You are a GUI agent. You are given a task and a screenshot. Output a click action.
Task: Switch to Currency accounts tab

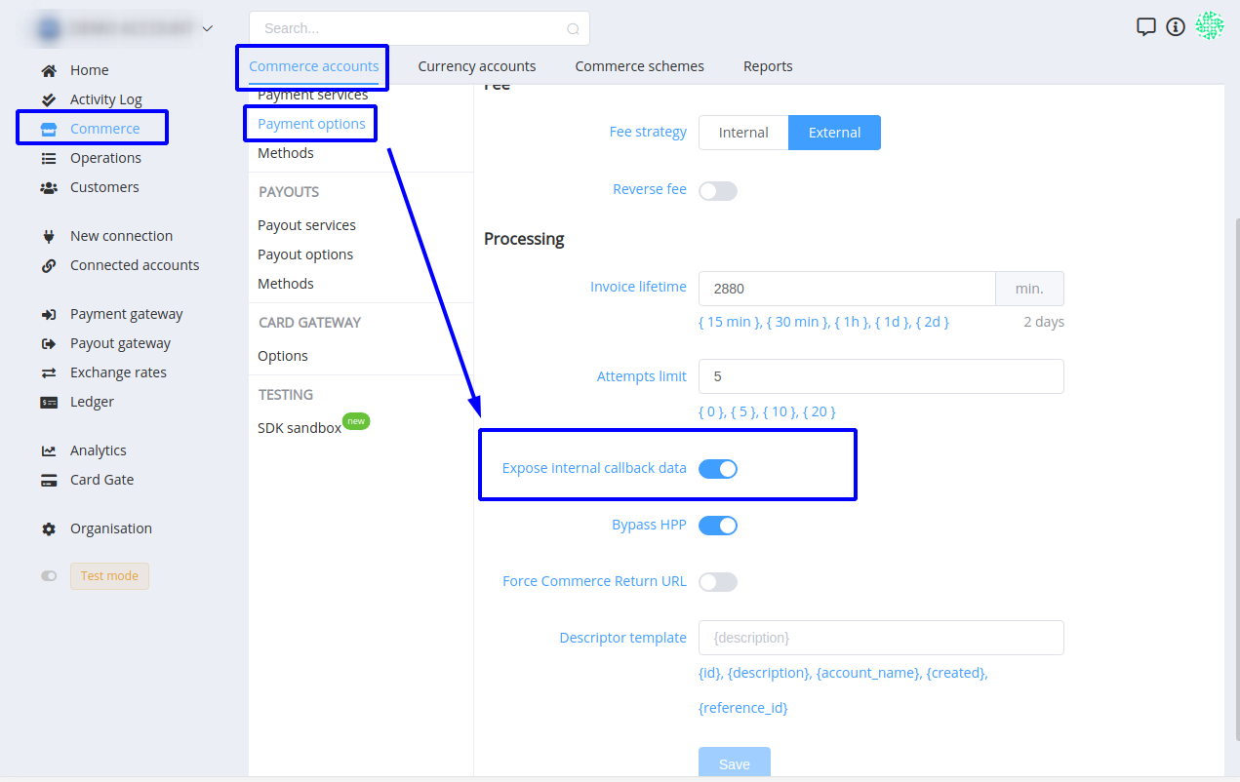(x=477, y=66)
